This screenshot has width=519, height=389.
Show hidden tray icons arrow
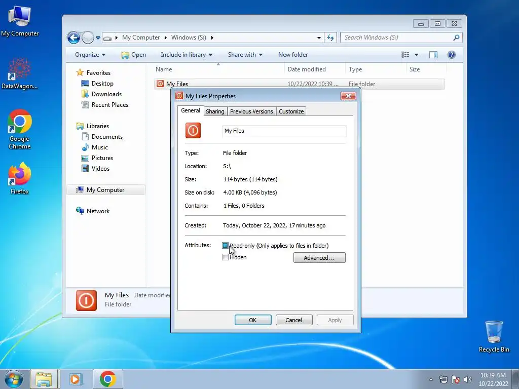click(431, 379)
